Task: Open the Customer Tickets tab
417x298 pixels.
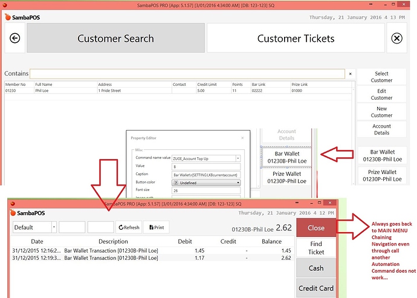Action: pyautogui.click(x=296, y=38)
